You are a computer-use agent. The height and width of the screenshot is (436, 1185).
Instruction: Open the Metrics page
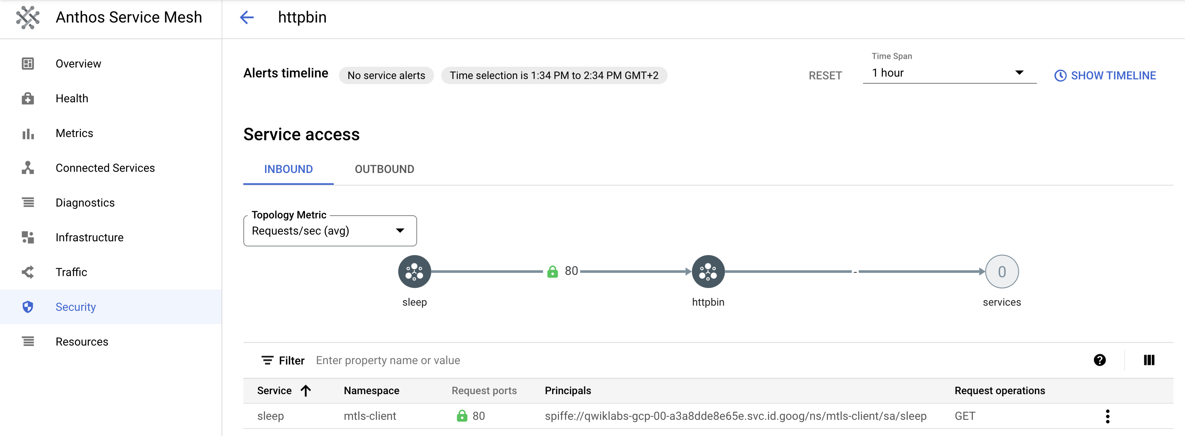(x=111, y=133)
